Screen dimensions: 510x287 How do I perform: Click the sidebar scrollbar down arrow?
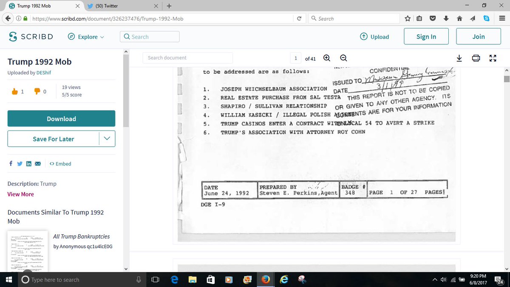(126, 268)
